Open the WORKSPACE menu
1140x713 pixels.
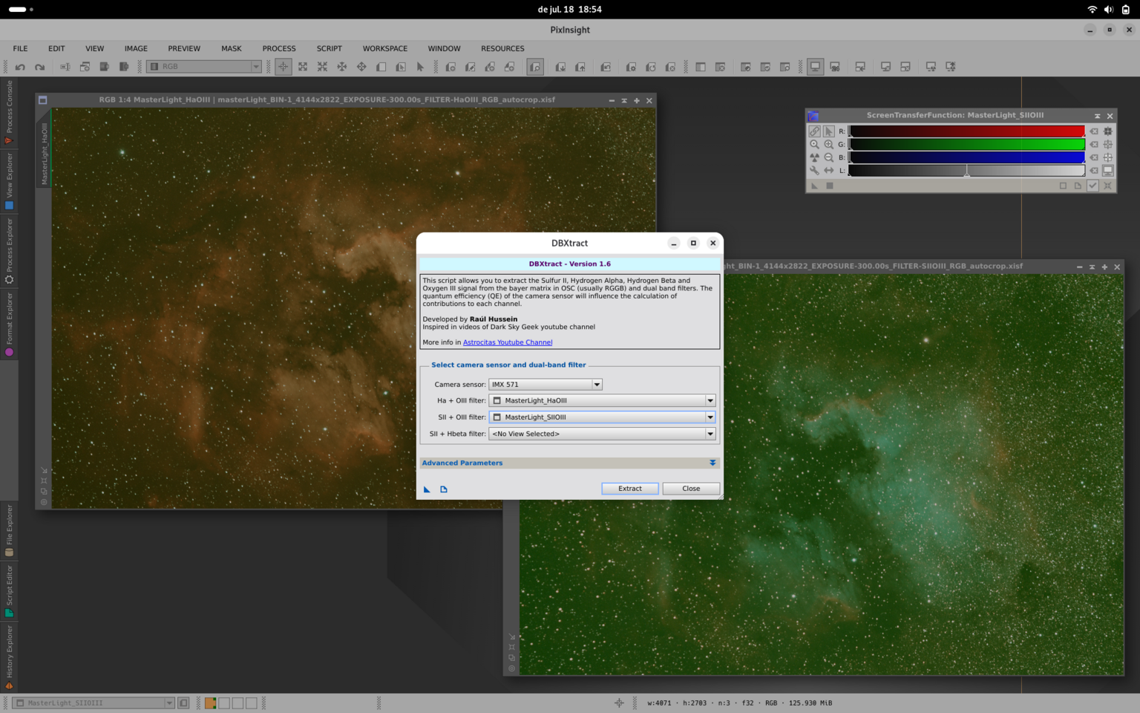[385, 48]
